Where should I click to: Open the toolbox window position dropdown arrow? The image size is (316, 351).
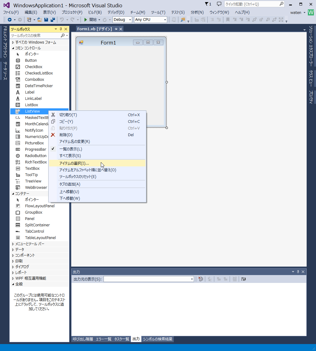click(56, 29)
